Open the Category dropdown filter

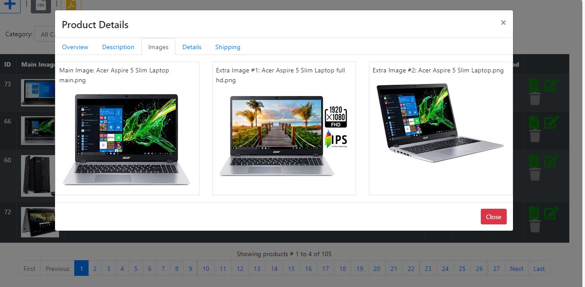click(45, 34)
